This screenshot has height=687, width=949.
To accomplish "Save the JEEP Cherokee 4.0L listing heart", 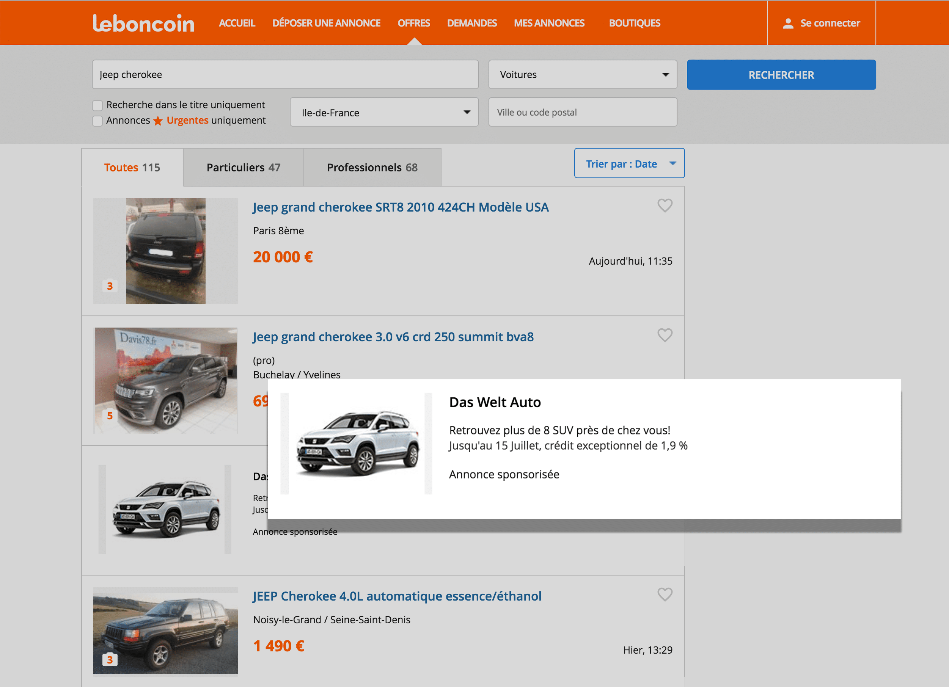I will (x=665, y=594).
